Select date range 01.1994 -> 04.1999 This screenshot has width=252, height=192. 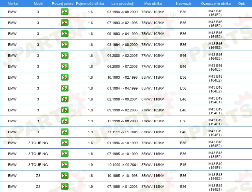pyautogui.click(x=122, y=88)
